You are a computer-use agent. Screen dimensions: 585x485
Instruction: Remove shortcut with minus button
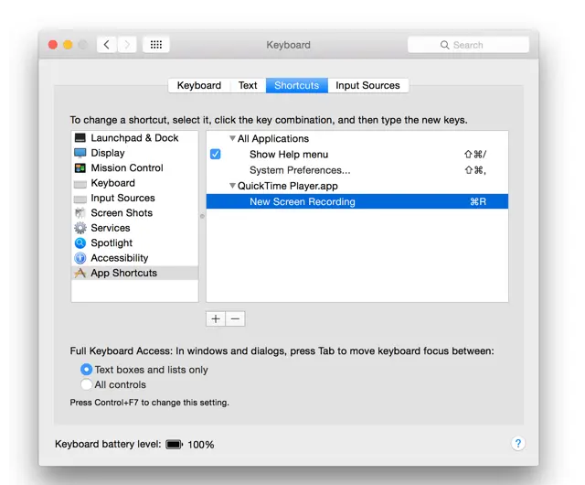coord(235,318)
